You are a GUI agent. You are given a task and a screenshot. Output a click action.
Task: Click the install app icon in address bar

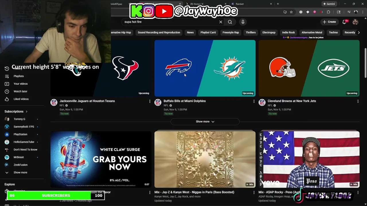click(x=285, y=12)
